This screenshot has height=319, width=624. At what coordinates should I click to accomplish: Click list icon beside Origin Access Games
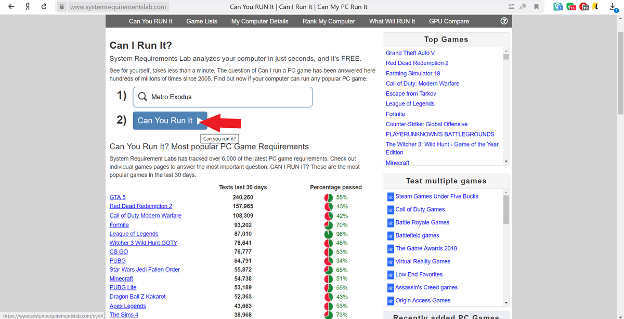tap(391, 300)
